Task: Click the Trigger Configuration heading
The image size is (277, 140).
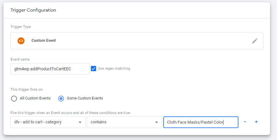Action: 33,10
